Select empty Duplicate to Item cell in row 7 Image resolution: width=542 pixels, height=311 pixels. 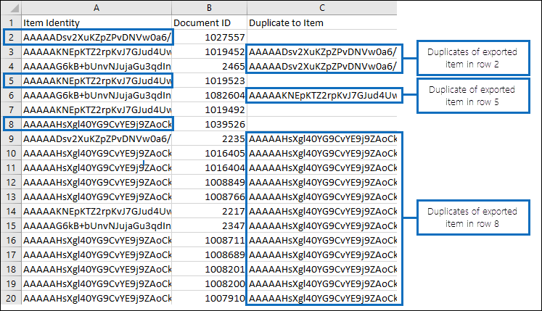click(322, 110)
